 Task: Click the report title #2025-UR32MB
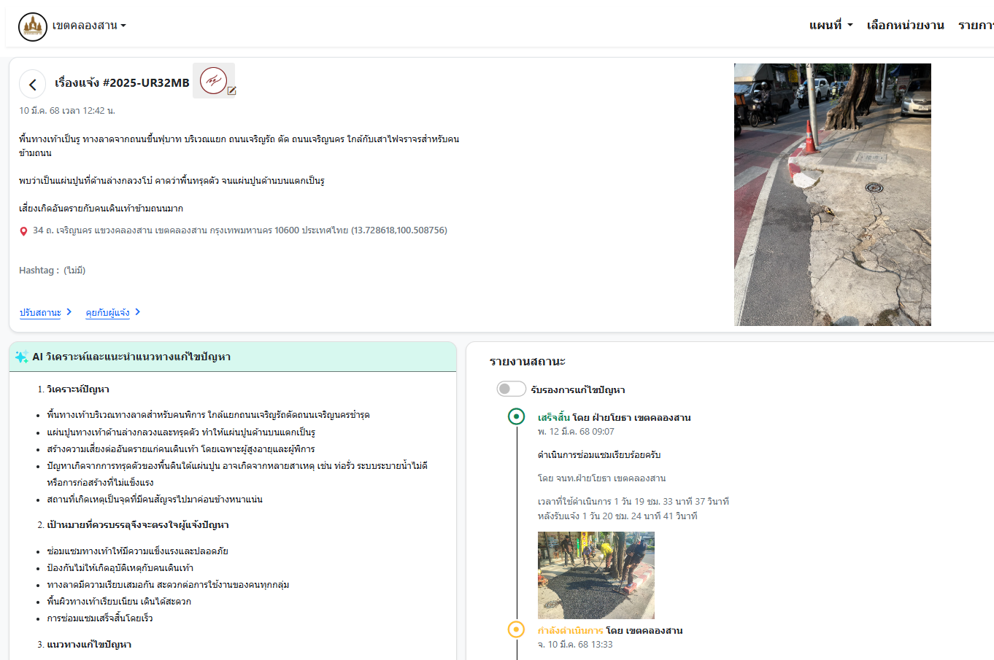[122, 83]
